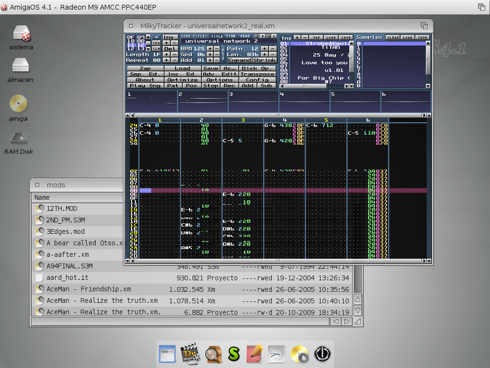Screen dimensions: 490x368
Task: Launch the CD player dock icon
Action: (x=299, y=354)
